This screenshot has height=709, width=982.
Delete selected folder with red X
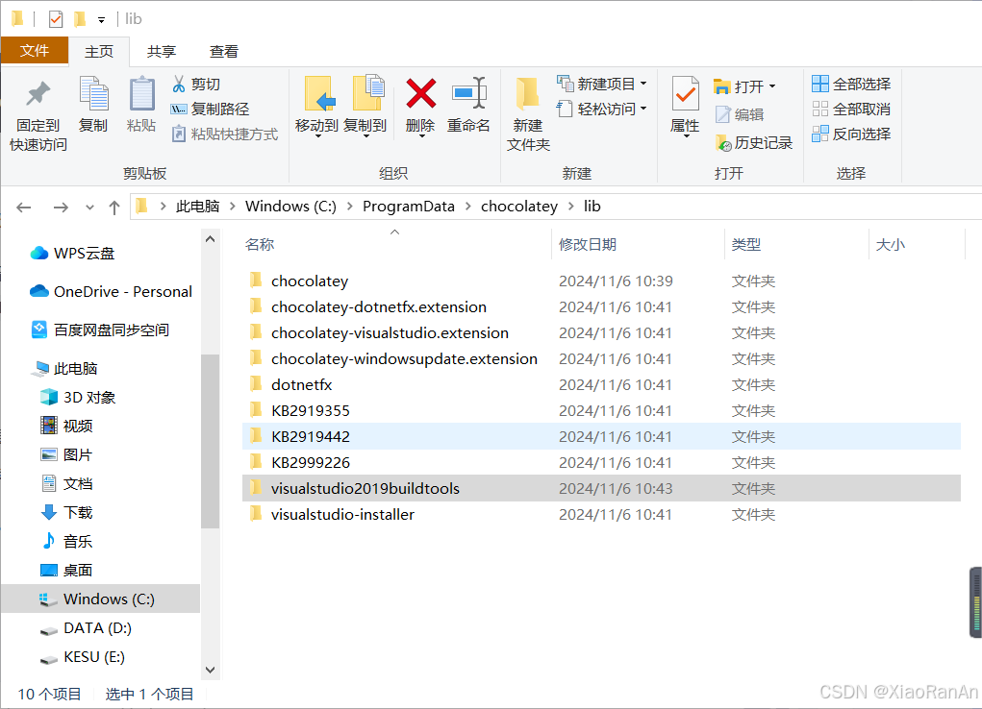tap(420, 105)
